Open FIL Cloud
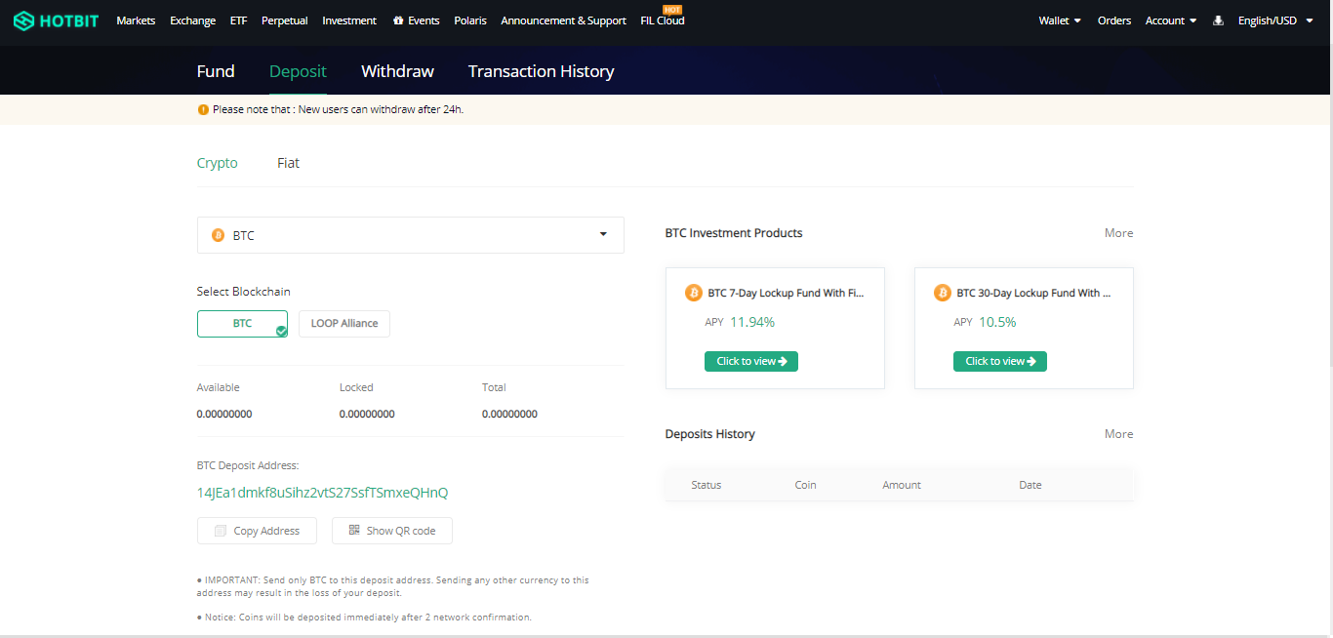Viewport: 1333px width, 638px height. 663,20
